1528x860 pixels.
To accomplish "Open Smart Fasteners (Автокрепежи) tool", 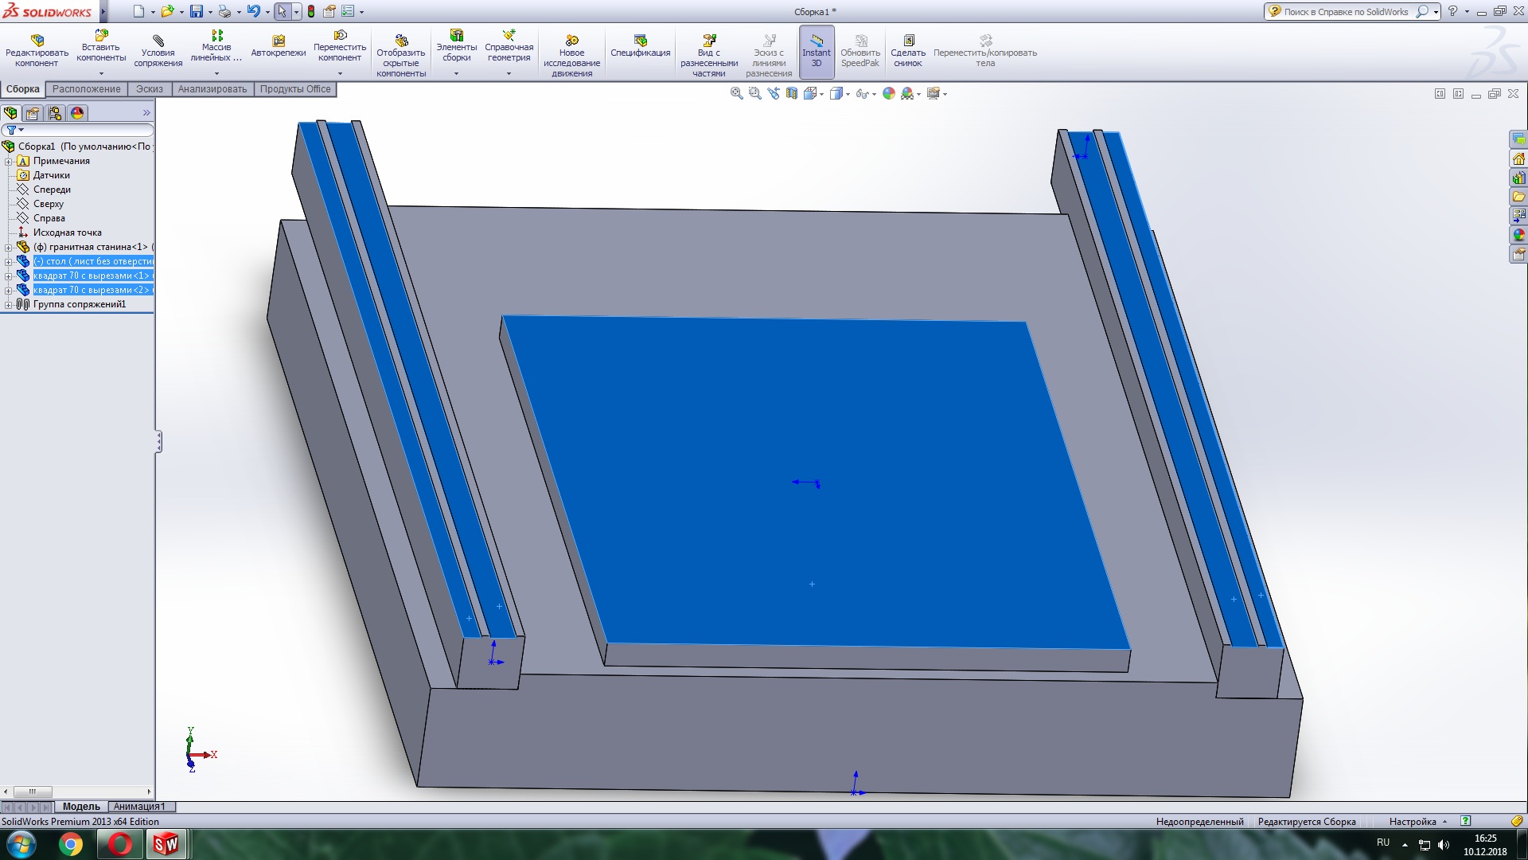I will [279, 41].
